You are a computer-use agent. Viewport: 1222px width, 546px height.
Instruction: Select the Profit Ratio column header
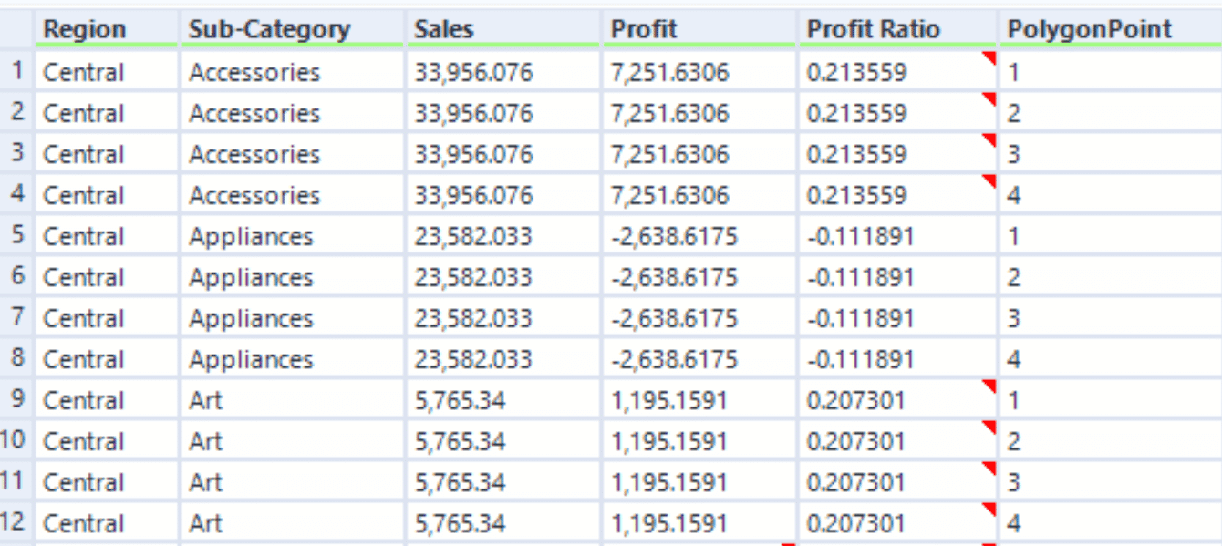898,29
